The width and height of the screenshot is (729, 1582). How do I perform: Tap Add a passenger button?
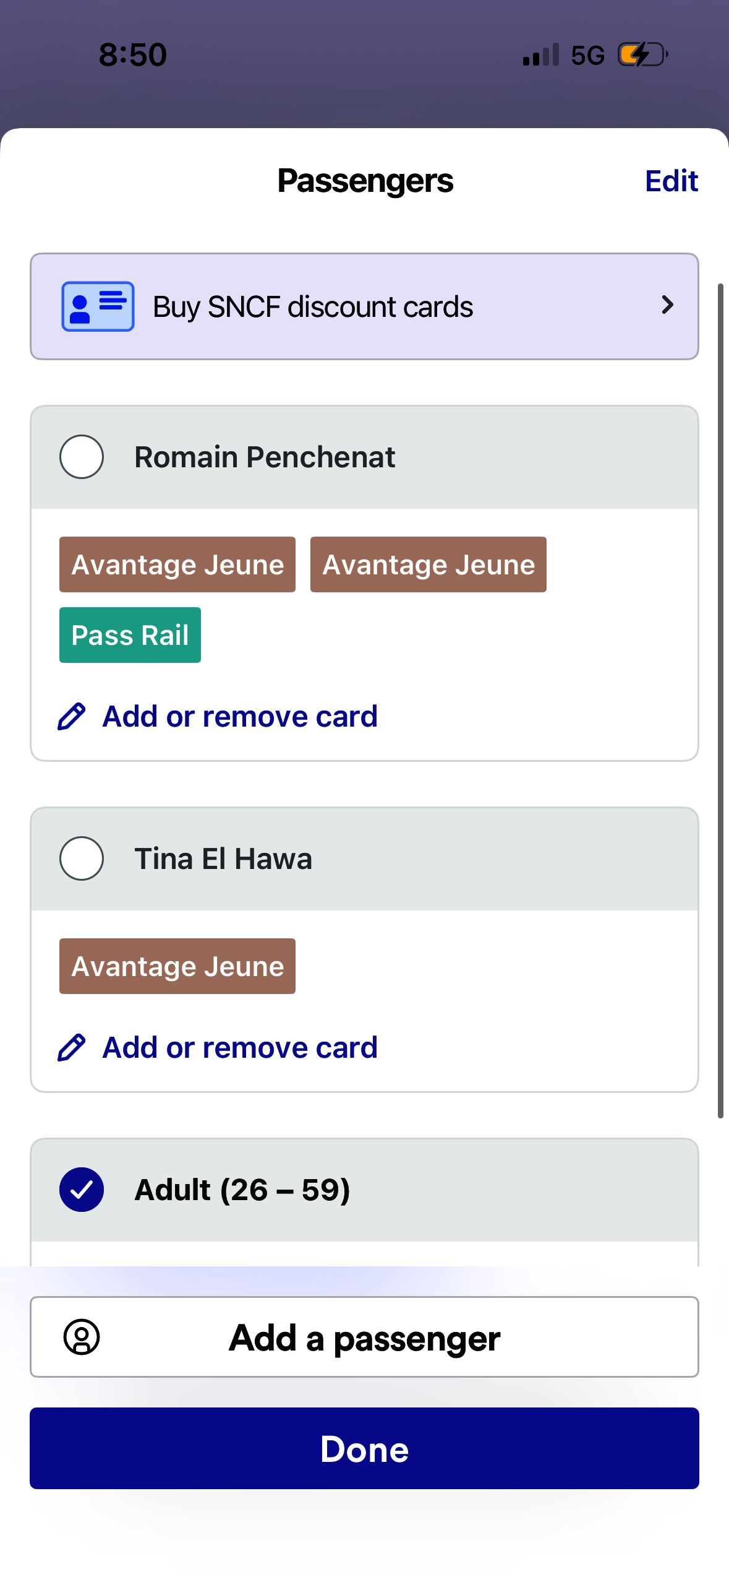click(364, 1337)
